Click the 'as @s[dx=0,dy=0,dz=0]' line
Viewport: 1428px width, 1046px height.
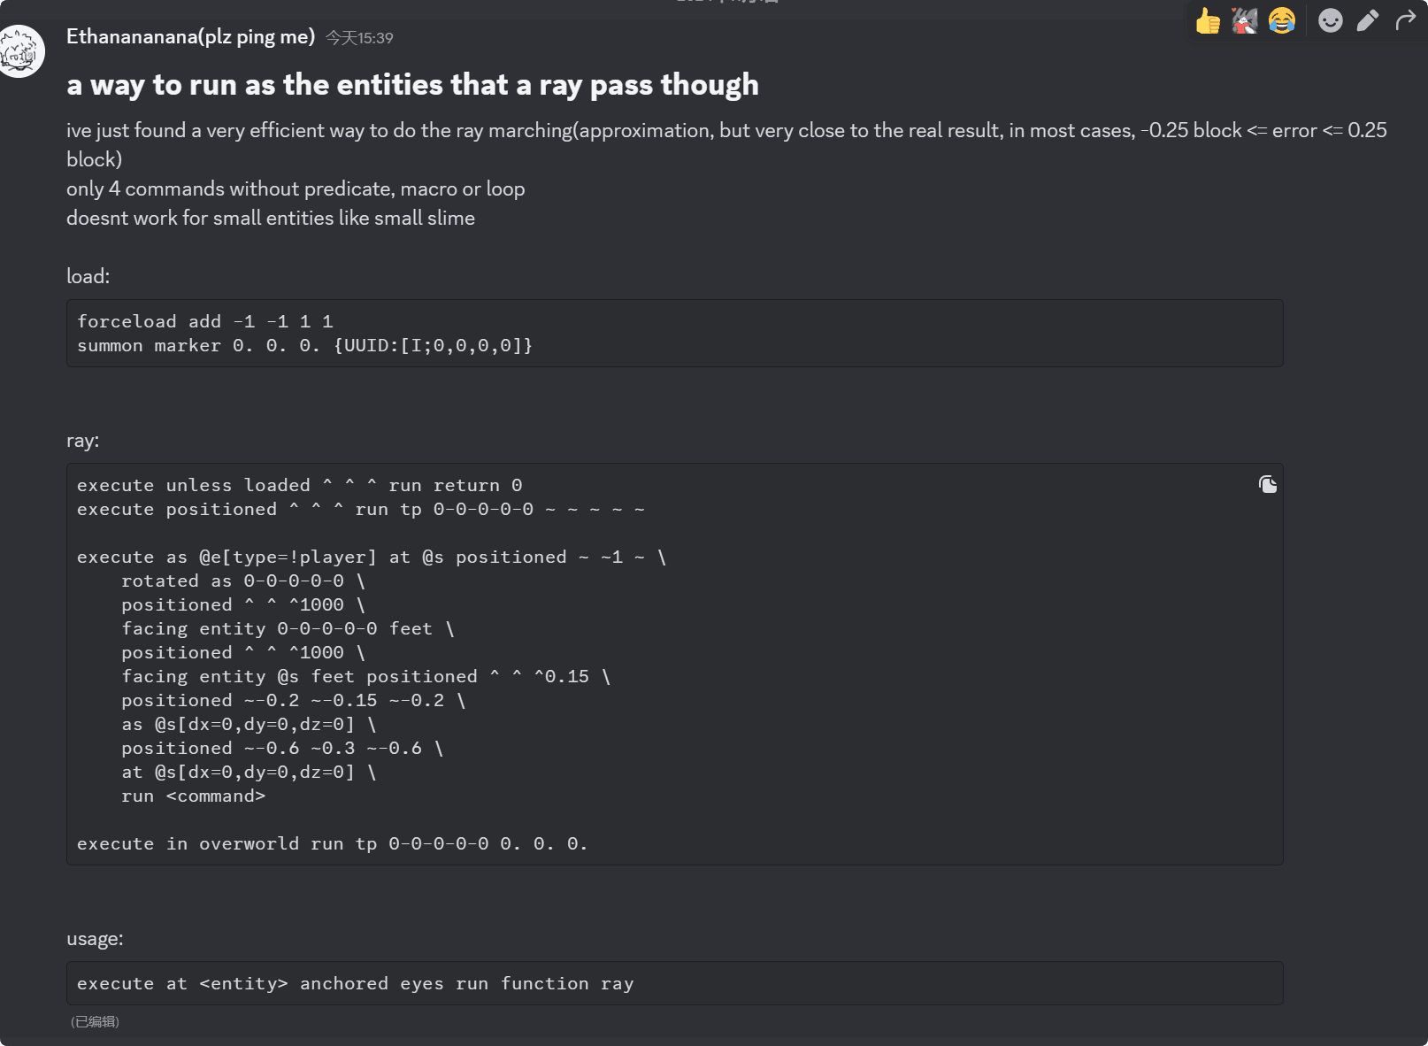click(249, 724)
